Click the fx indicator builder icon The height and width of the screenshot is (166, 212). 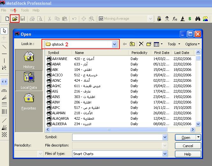pos(175,19)
